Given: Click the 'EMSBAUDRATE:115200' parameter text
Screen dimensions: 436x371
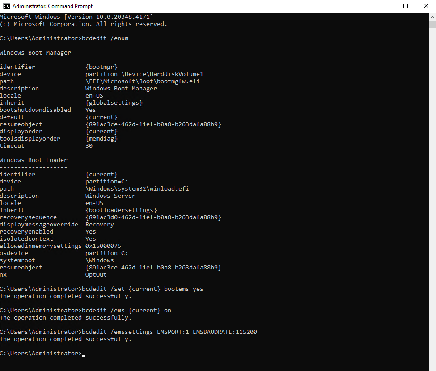Looking at the screenshot, I should [225, 332].
